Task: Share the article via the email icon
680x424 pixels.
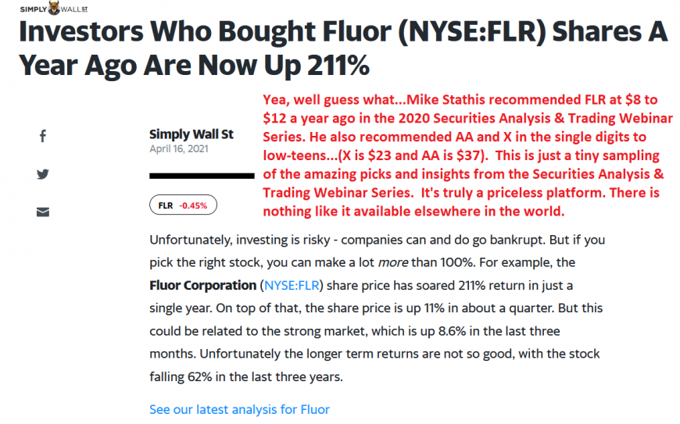Action: point(43,212)
